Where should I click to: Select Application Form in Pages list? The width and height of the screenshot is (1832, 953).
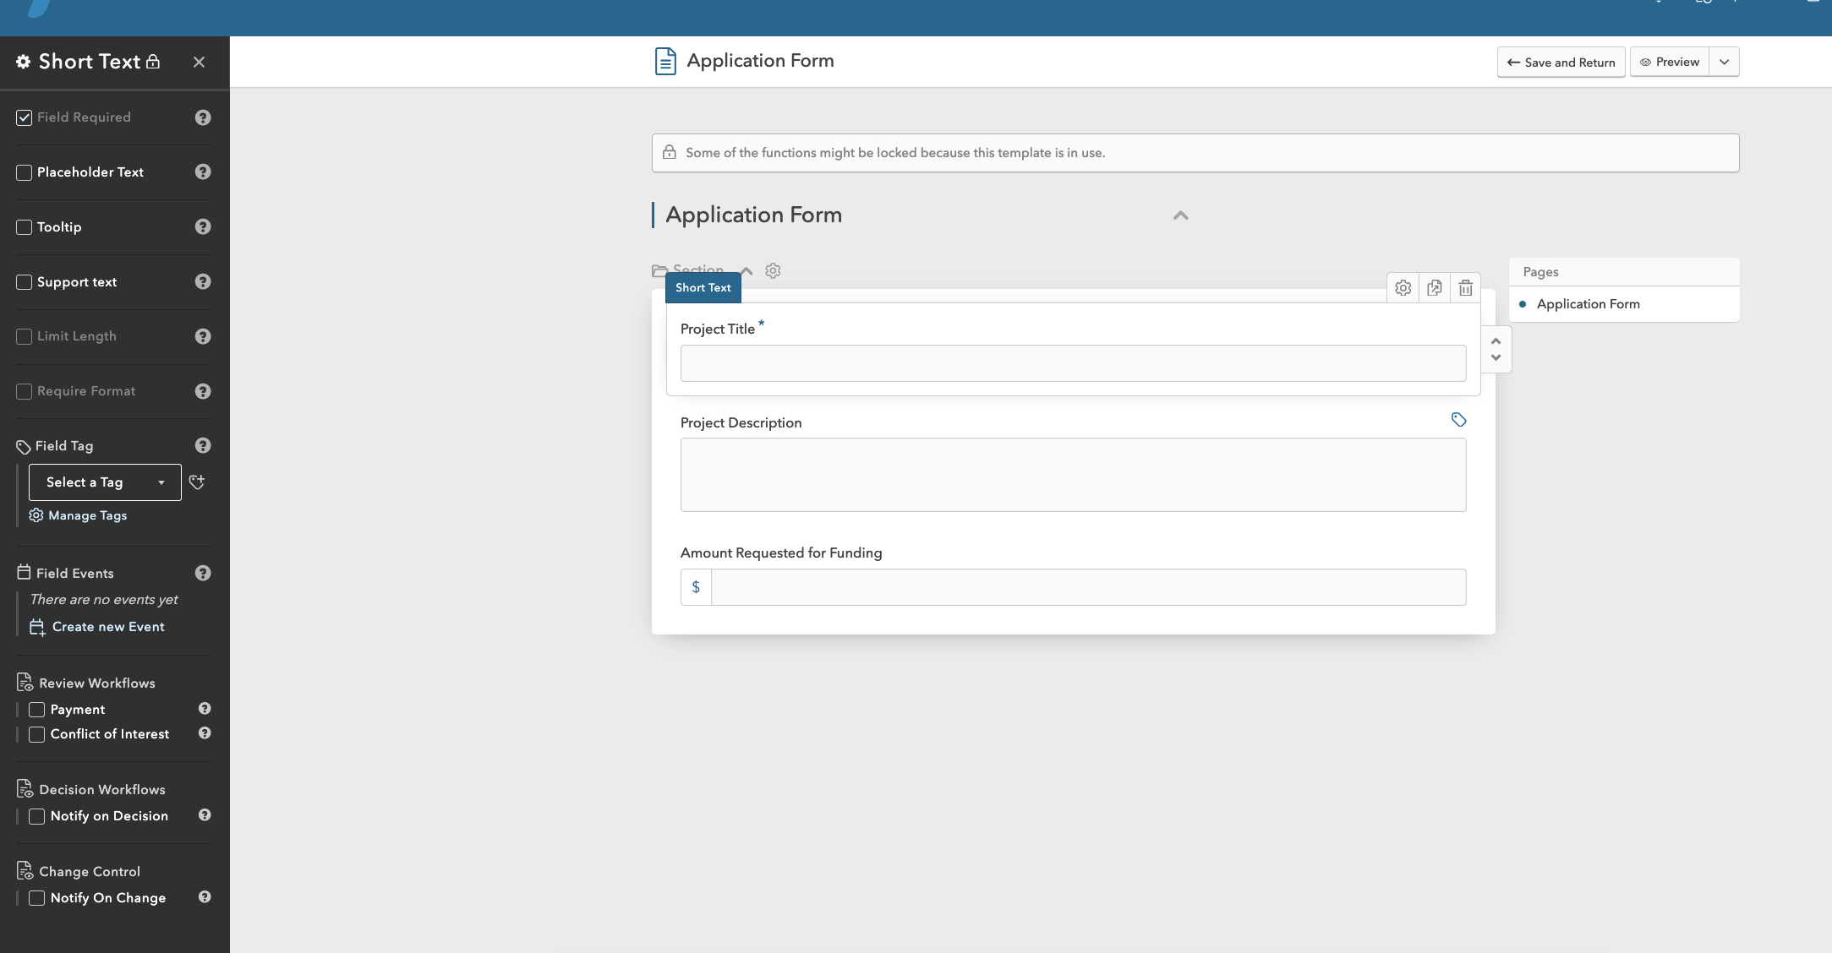(x=1588, y=304)
